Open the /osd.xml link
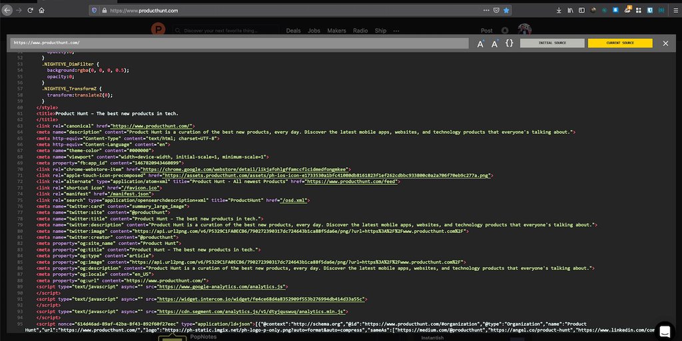Viewport: 682px width, 341px height. tap(294, 200)
